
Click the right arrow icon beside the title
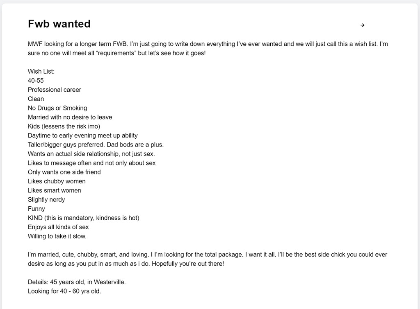(x=362, y=25)
